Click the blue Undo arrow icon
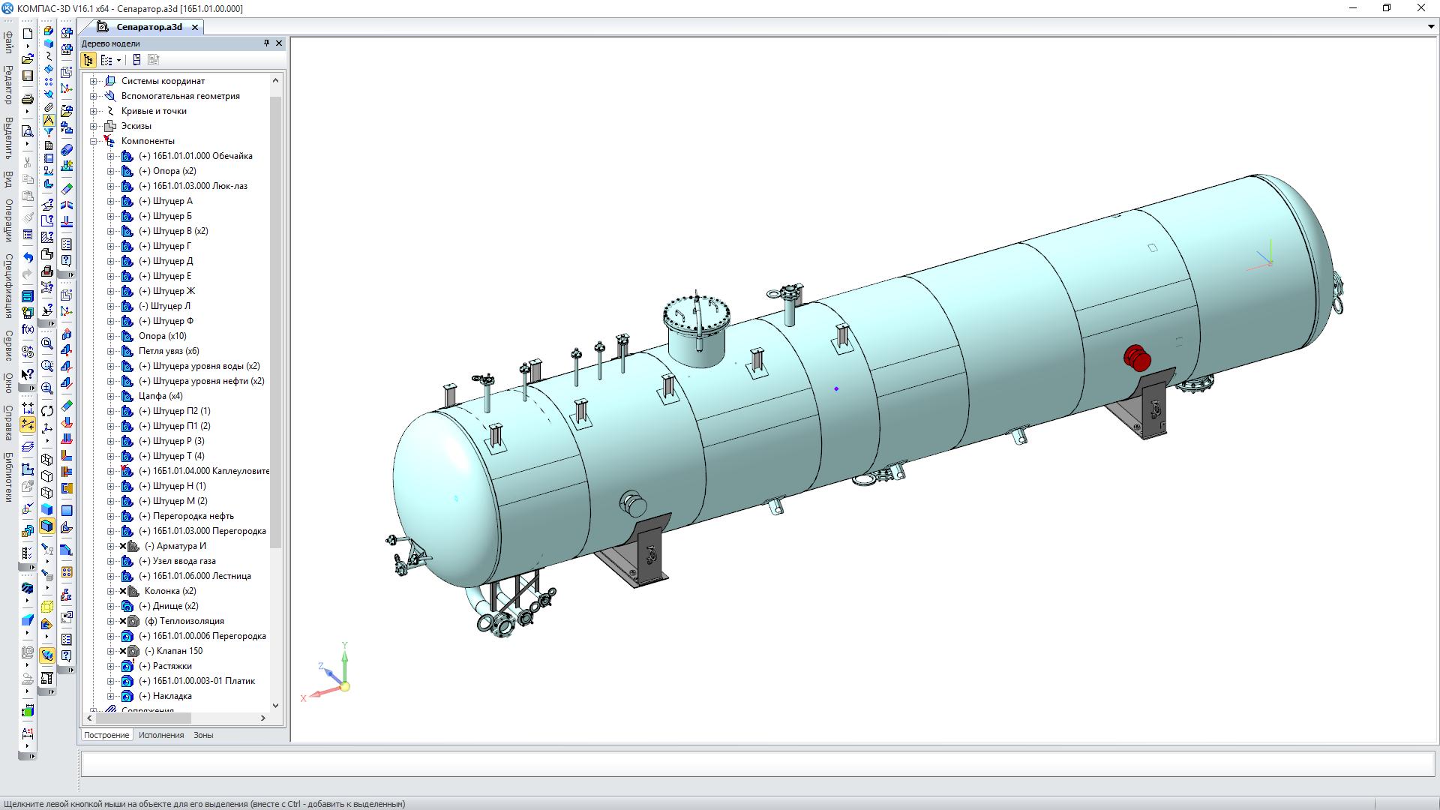1440x810 pixels. (28, 257)
